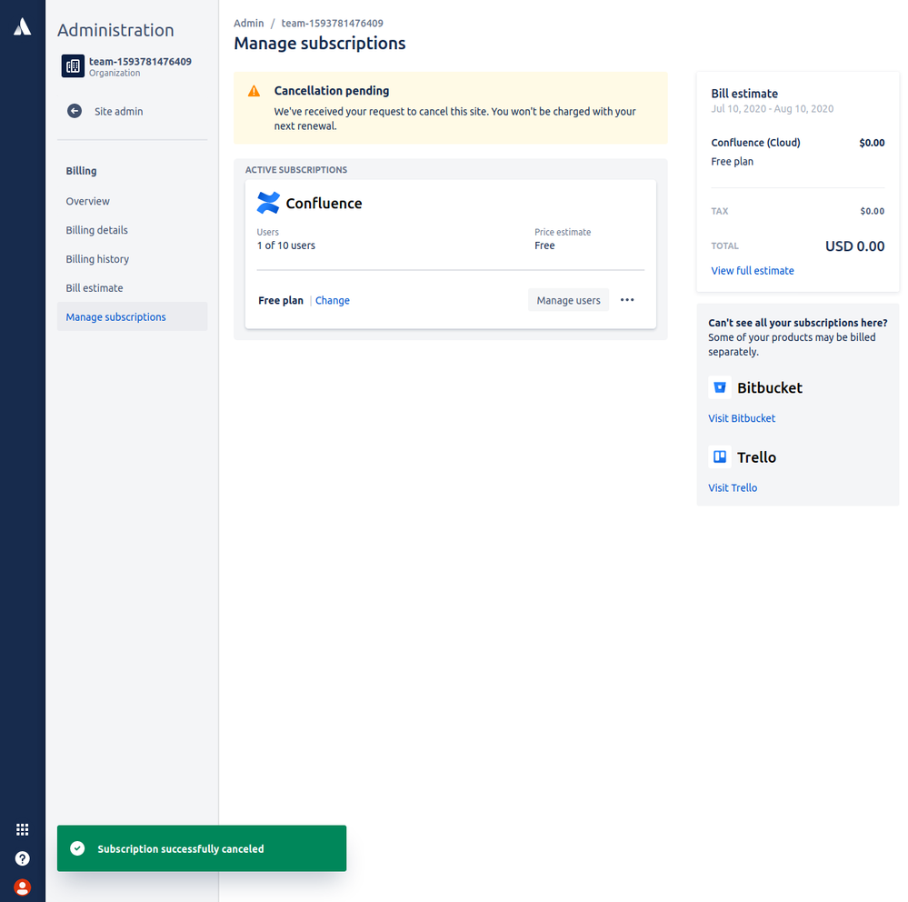Click the green success checkmark icon
The width and height of the screenshot is (908, 902).
(77, 848)
